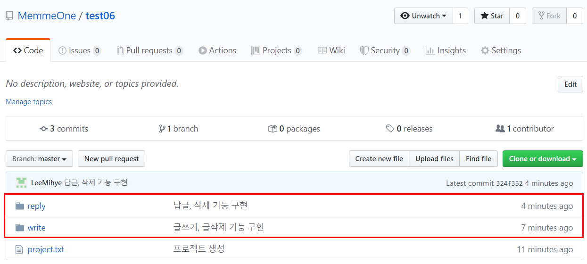
Task: Click the project.txt row commit message
Action: [x=199, y=248]
